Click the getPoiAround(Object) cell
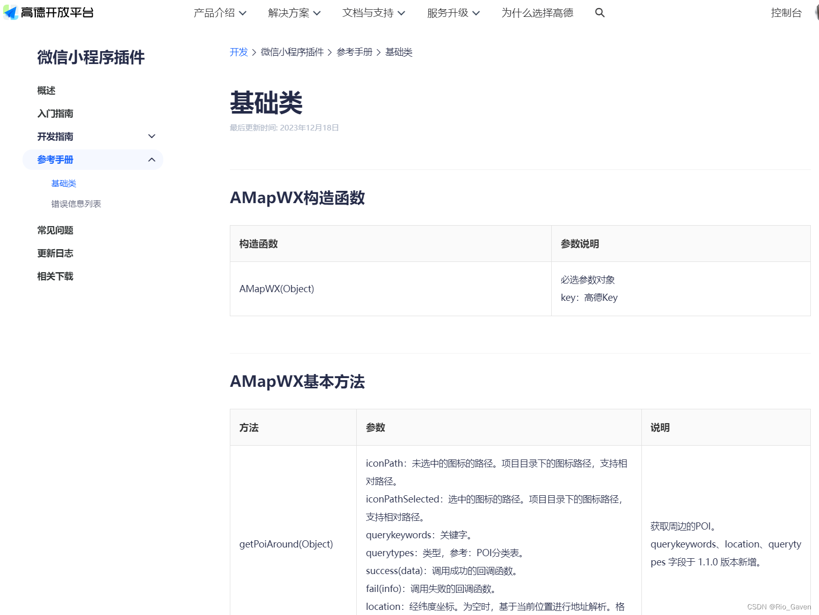 pyautogui.click(x=286, y=544)
